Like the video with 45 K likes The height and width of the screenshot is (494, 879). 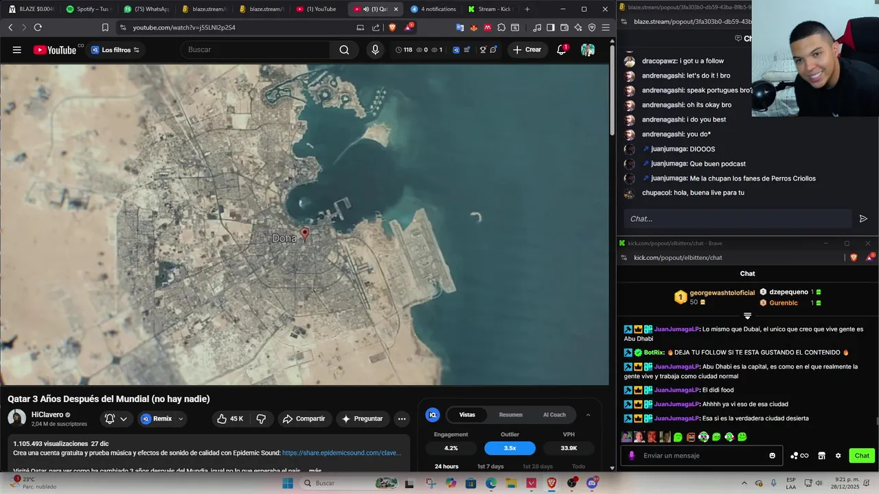[x=230, y=419]
